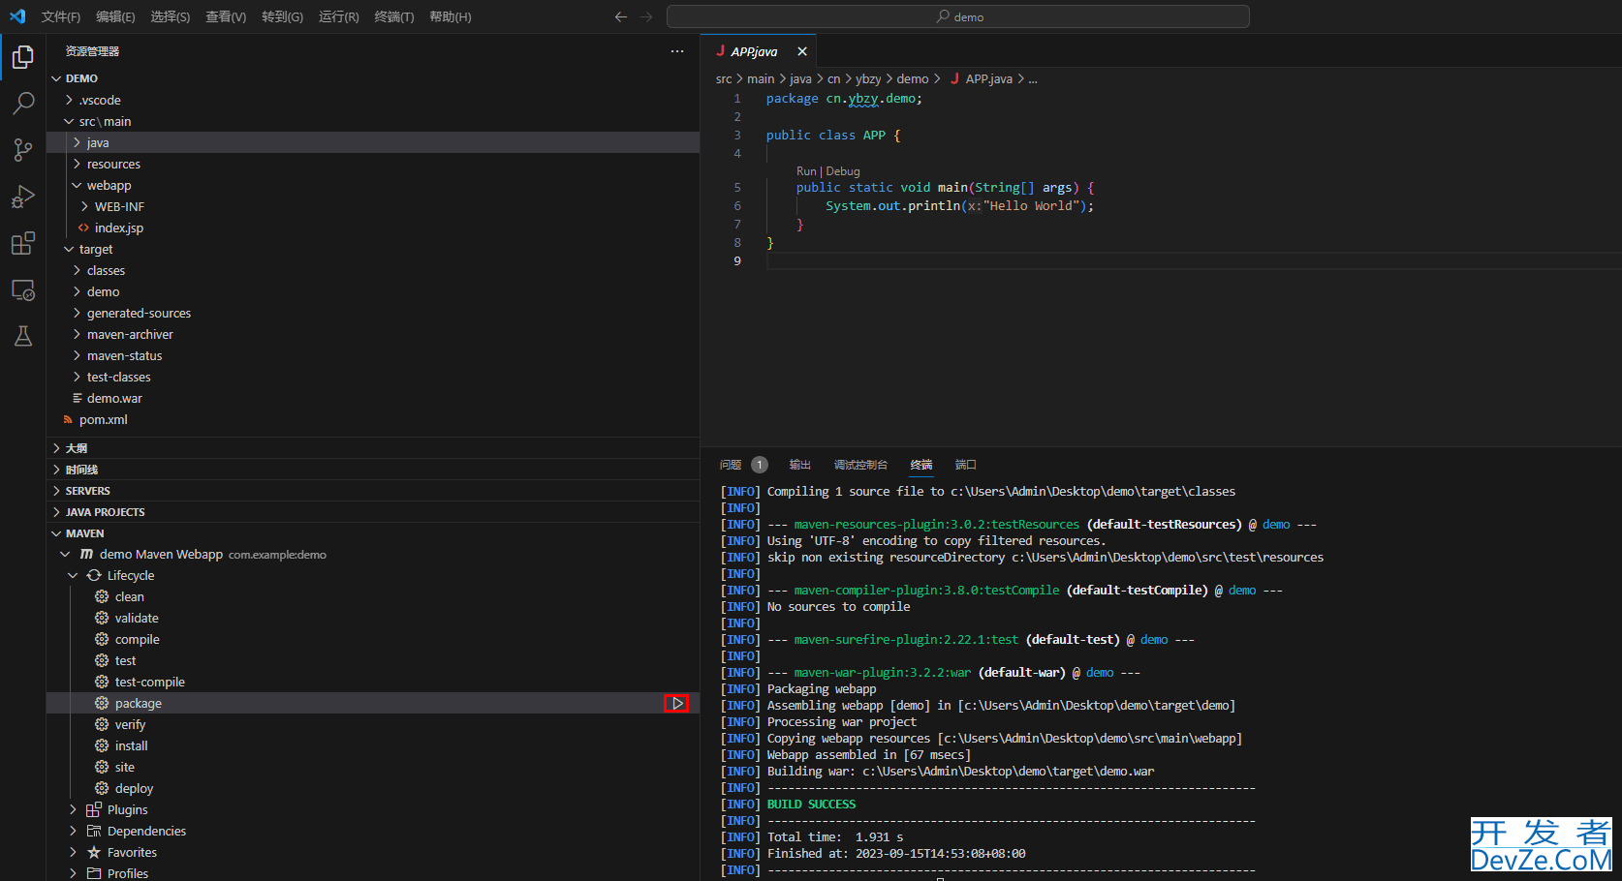Screen dimensions: 1622x881
Task: Collapse the target folder
Action: (69, 249)
